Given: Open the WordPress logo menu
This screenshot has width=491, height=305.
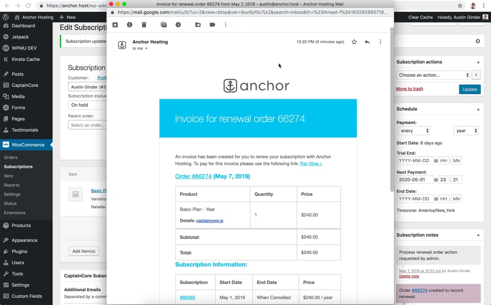Looking at the screenshot, I should click(6, 17).
